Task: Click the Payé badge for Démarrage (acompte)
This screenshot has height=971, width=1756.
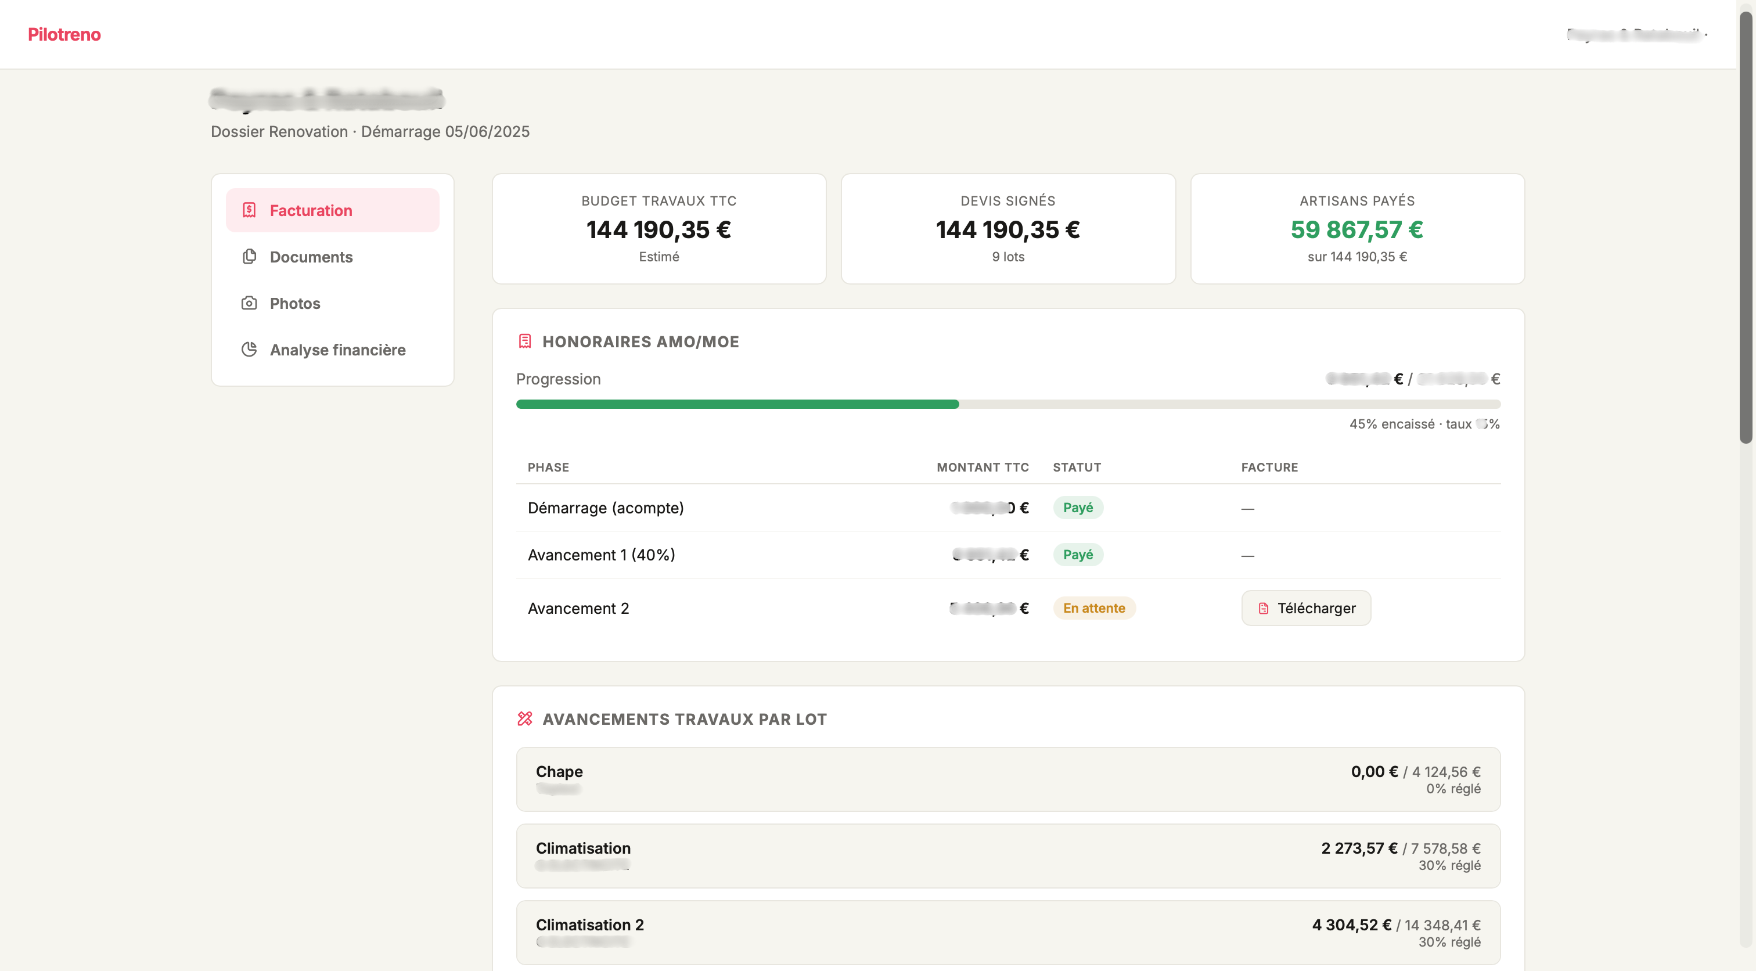Action: pos(1078,508)
